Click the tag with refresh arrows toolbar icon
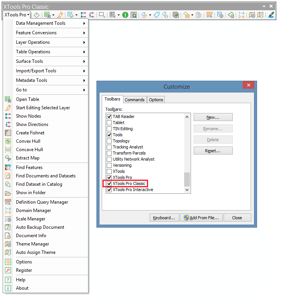The width and height of the screenshot is (284, 295). tap(165, 15)
